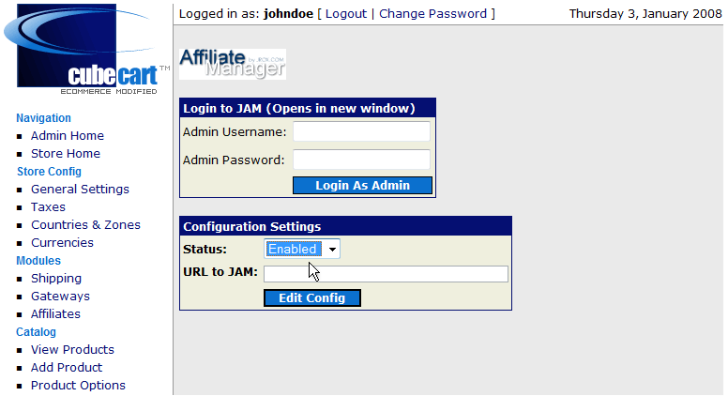Select the URL to JAM input
This screenshot has width=728, height=396.
click(x=386, y=274)
